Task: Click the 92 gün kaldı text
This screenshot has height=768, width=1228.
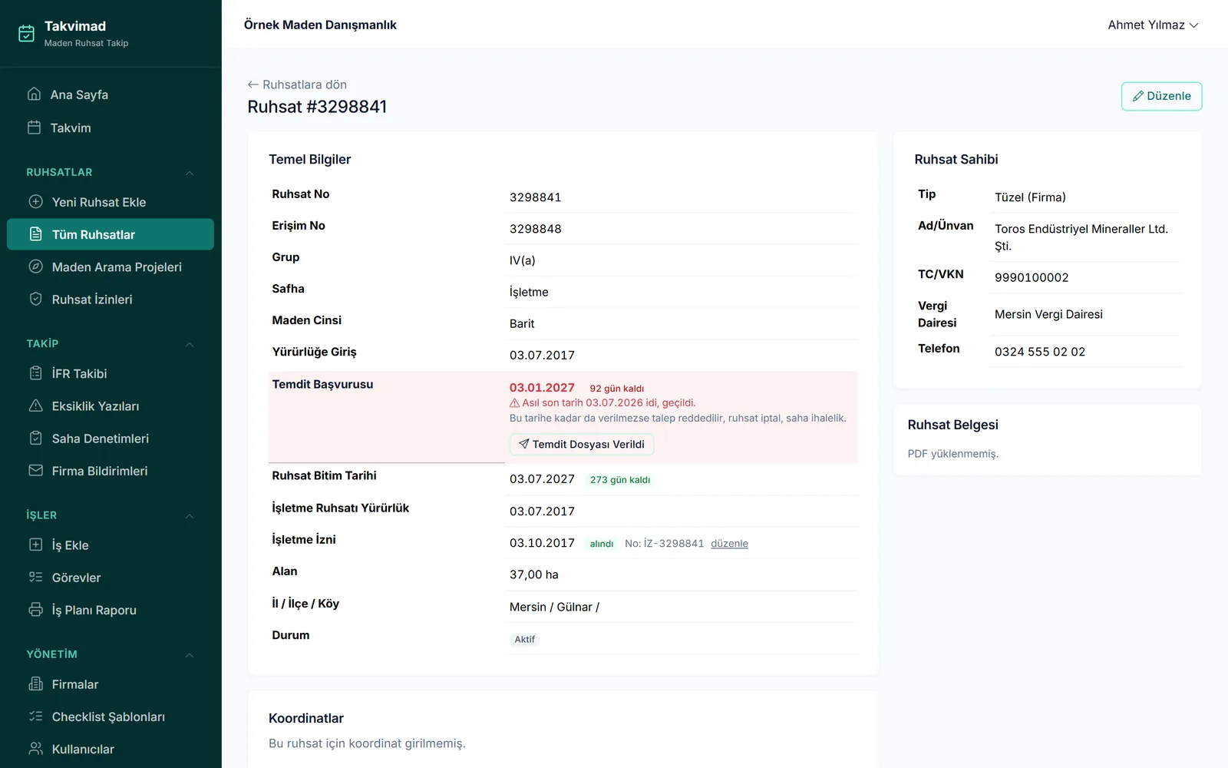Action: [617, 389]
